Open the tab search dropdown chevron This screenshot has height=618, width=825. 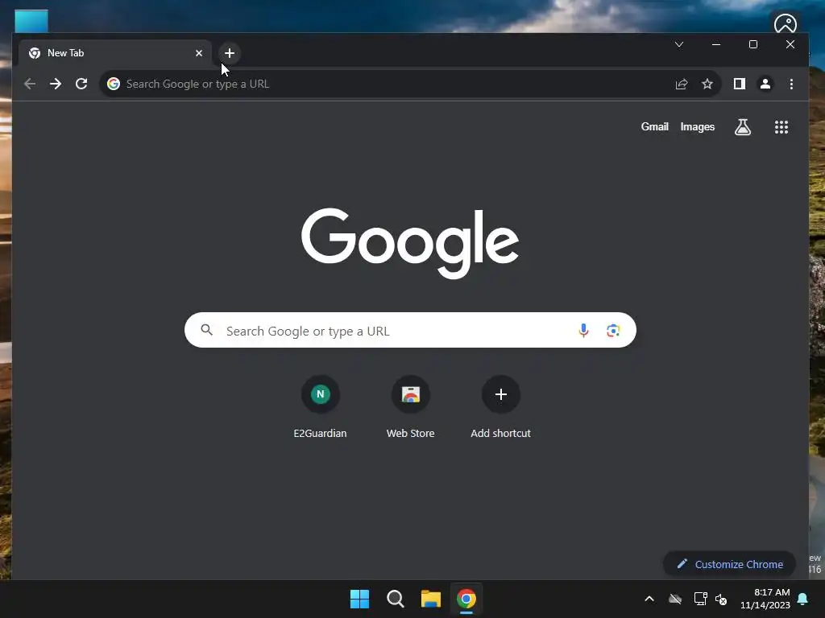click(x=679, y=44)
